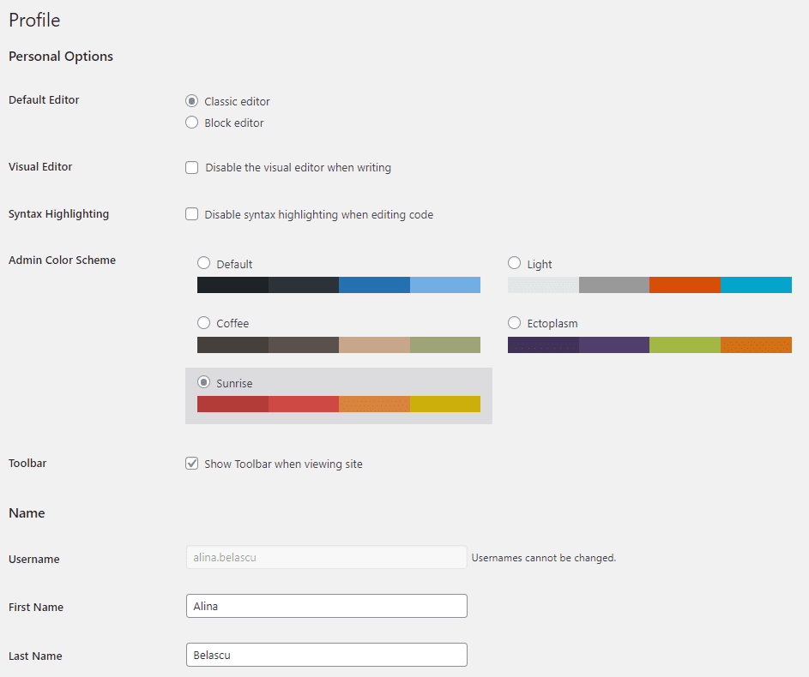Viewport: 809px width, 677px height.
Task: Select the Block editor option
Action: [191, 122]
